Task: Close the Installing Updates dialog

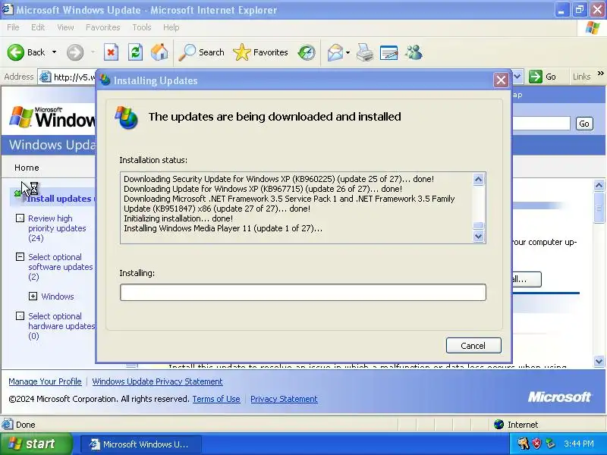Action: (501, 80)
